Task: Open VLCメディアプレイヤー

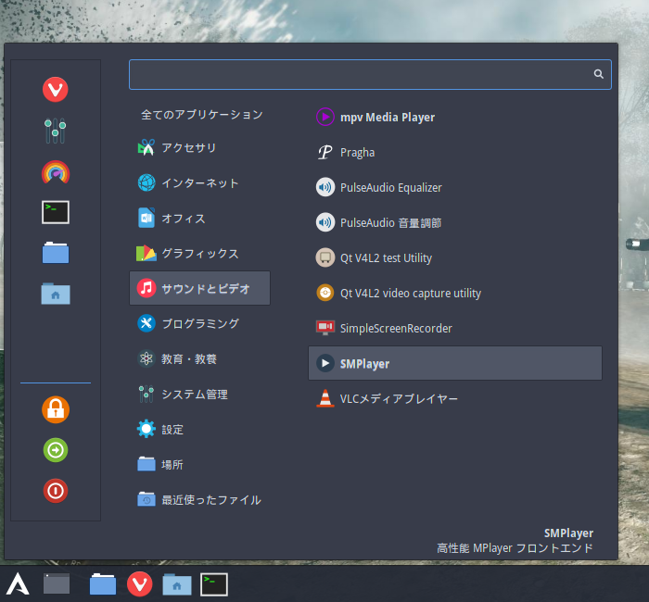Action: click(x=455, y=398)
